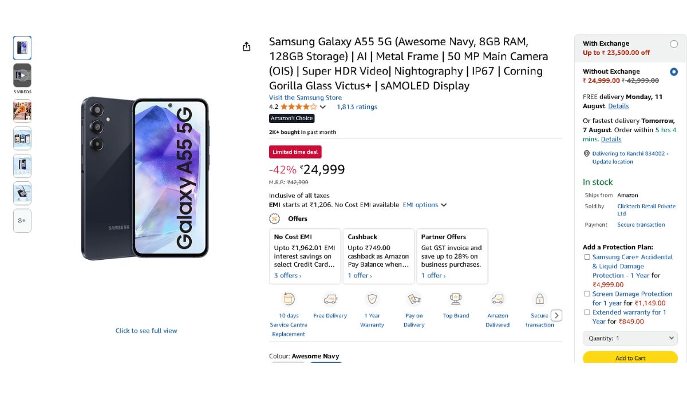Image resolution: width=687 pixels, height=412 pixels.
Task: Enable Screen Damage Protection for 1 year
Action: click(587, 294)
